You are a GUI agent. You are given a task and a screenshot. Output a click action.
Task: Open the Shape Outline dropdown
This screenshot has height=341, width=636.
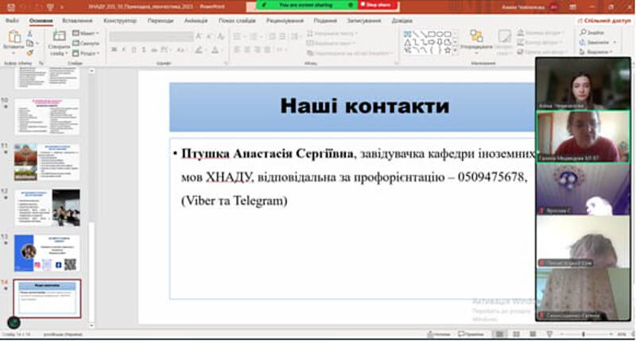coord(540,42)
